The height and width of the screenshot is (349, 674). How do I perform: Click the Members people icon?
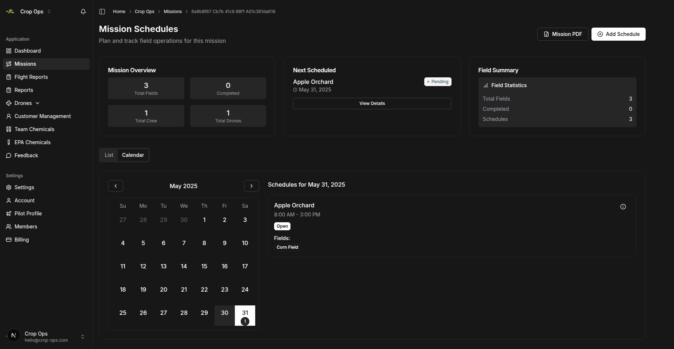pyautogui.click(x=9, y=227)
